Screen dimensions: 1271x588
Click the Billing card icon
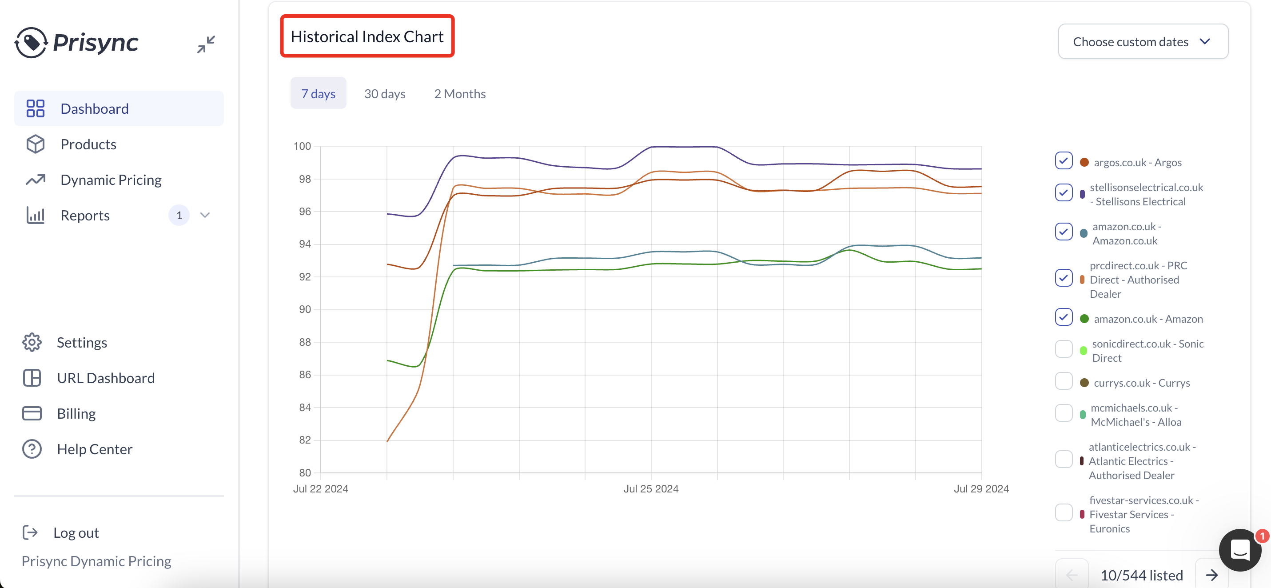coord(32,413)
